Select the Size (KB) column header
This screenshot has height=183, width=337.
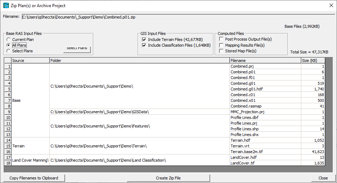pyautogui.click(x=313, y=61)
